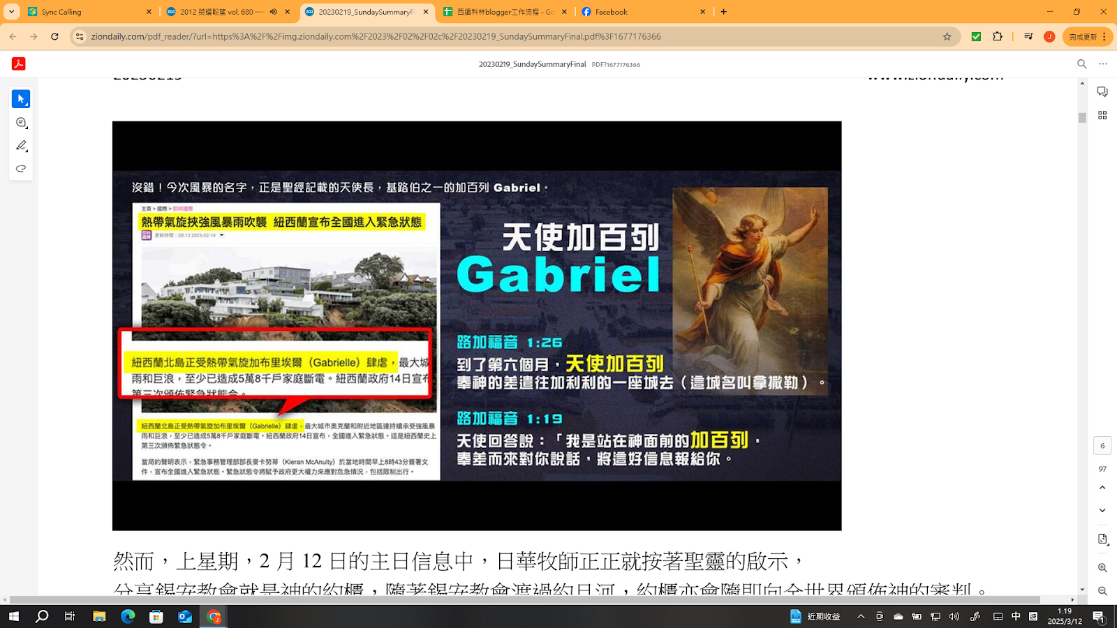Zoom out of the PDF
This screenshot has height=628, width=1117.
click(x=1102, y=591)
